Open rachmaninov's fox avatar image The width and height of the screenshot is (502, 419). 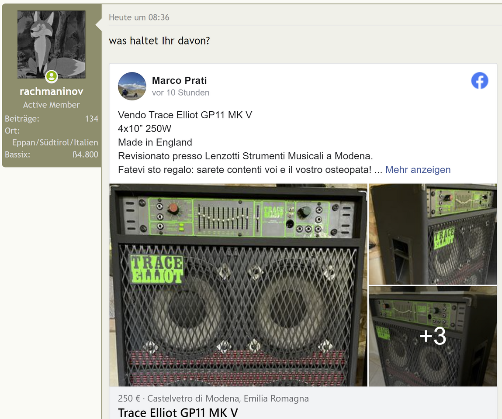point(51,45)
